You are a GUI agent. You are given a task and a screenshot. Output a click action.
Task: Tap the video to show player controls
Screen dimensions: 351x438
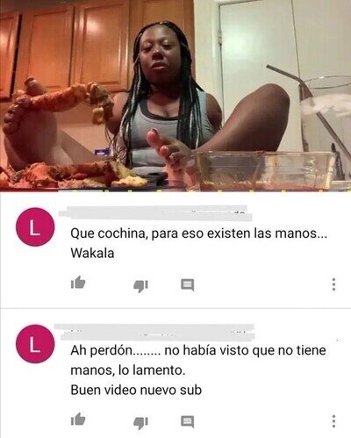[x=175, y=94]
